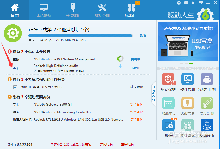Enable the 重启电脑 checkbox
Screen dimensions: 220x149
tap(118, 144)
